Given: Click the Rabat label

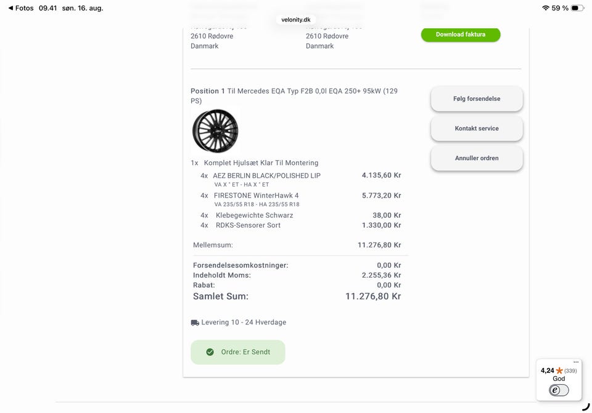Looking at the screenshot, I should (x=204, y=285).
